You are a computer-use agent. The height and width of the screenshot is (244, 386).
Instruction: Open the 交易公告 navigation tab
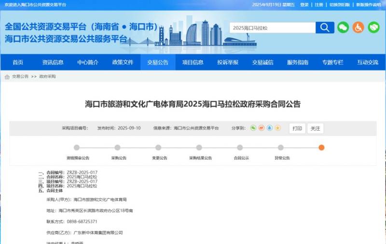pos(158,62)
